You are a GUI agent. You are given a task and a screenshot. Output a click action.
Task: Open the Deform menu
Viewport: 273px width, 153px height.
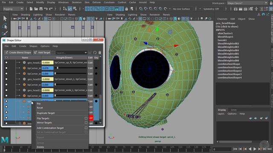tap(96, 3)
